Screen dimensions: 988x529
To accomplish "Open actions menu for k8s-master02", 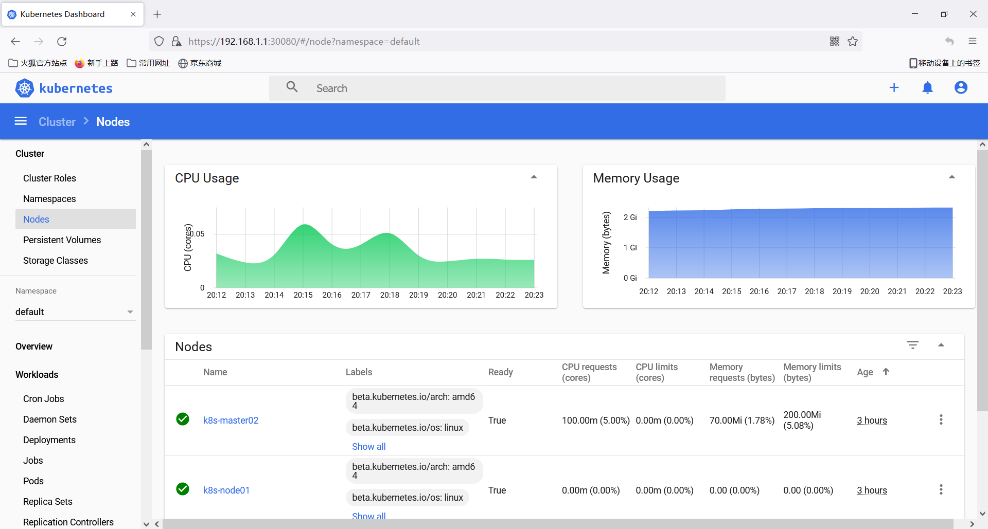I will (941, 420).
